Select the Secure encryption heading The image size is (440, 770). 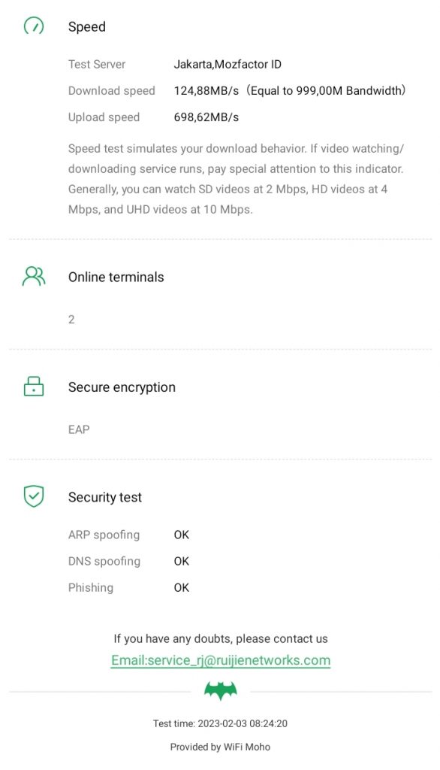click(122, 387)
